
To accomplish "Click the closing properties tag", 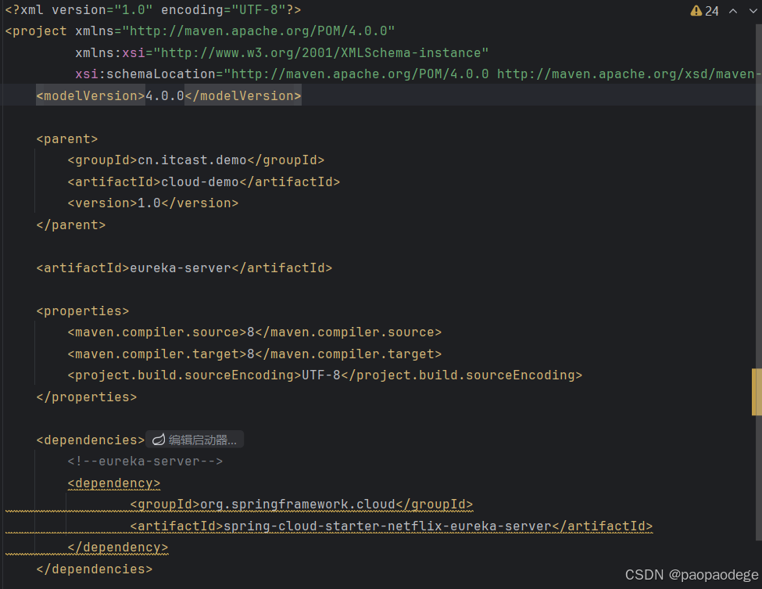I will coord(87,397).
